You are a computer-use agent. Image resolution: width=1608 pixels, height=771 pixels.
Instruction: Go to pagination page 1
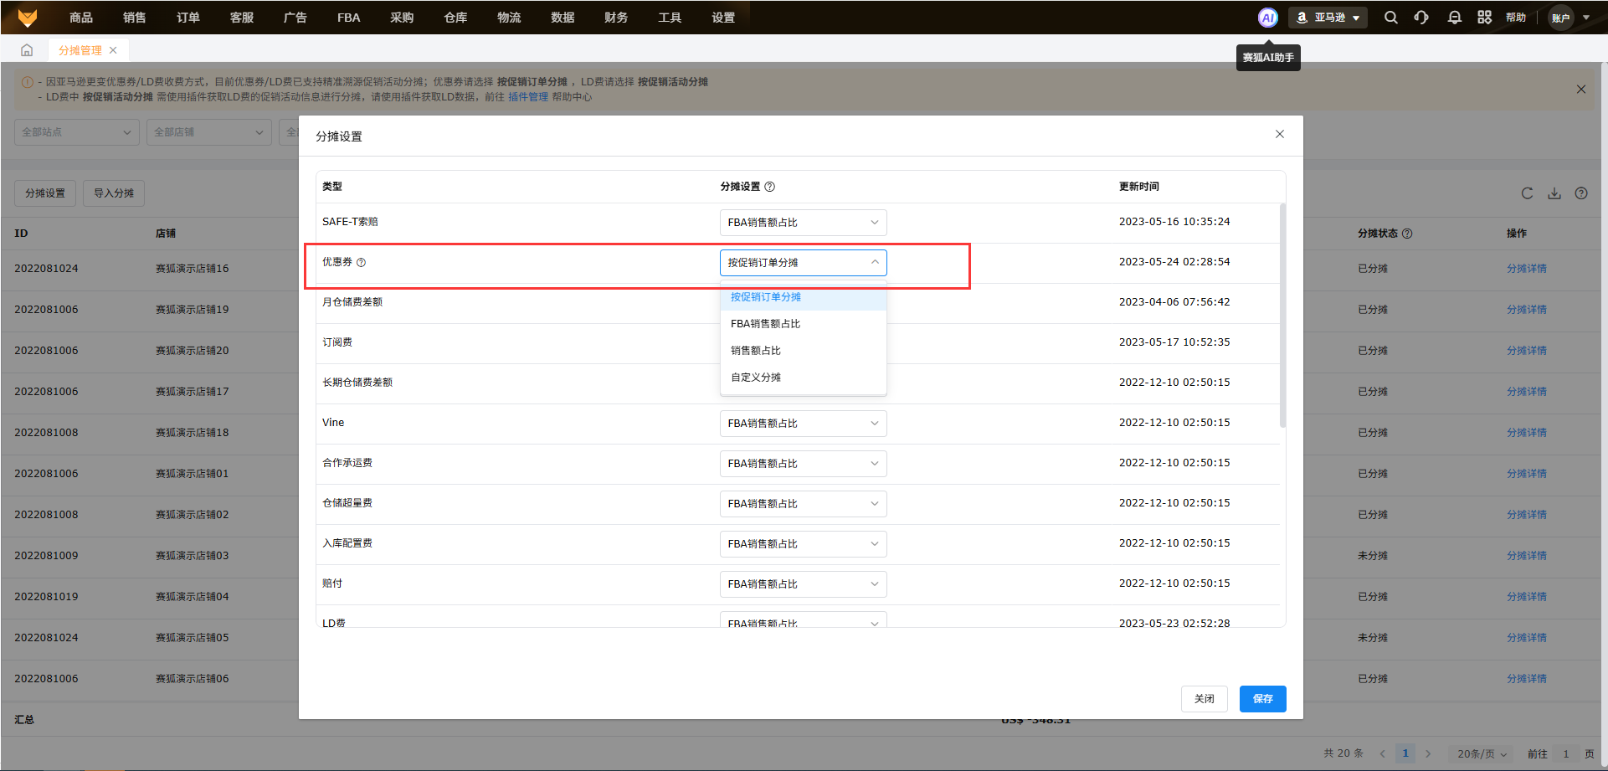(1405, 753)
